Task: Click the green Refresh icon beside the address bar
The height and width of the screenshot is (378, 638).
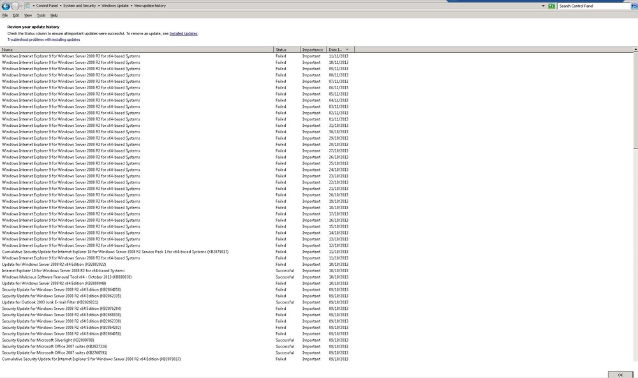Action: [551, 6]
